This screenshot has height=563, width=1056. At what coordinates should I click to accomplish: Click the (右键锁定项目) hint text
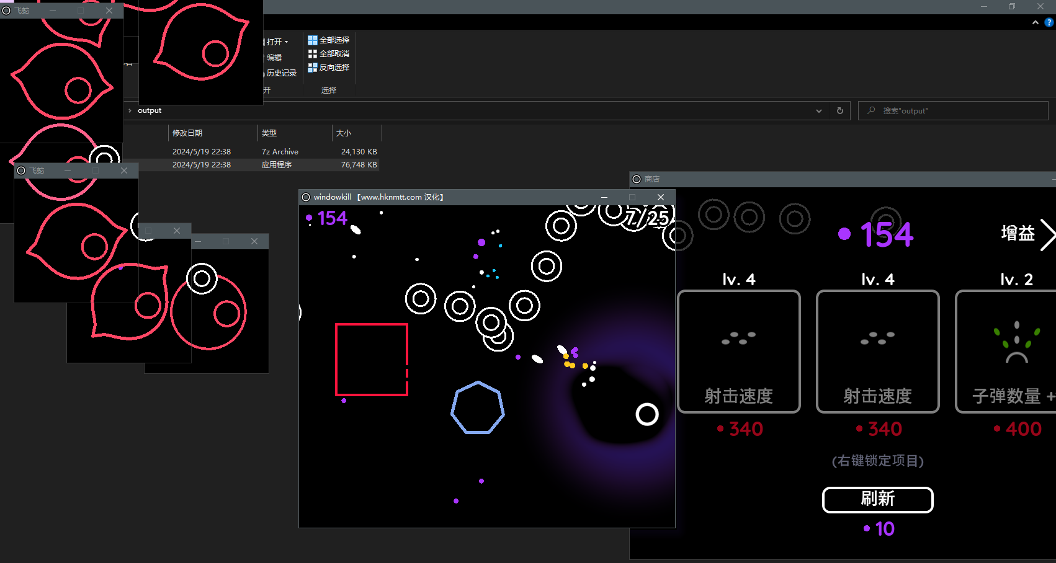point(878,461)
